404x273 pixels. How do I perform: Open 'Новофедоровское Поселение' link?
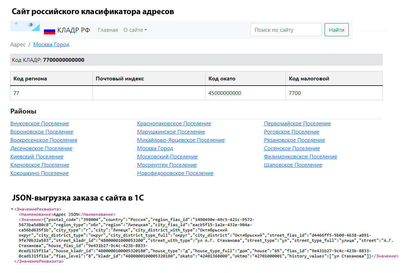[x=175, y=173]
